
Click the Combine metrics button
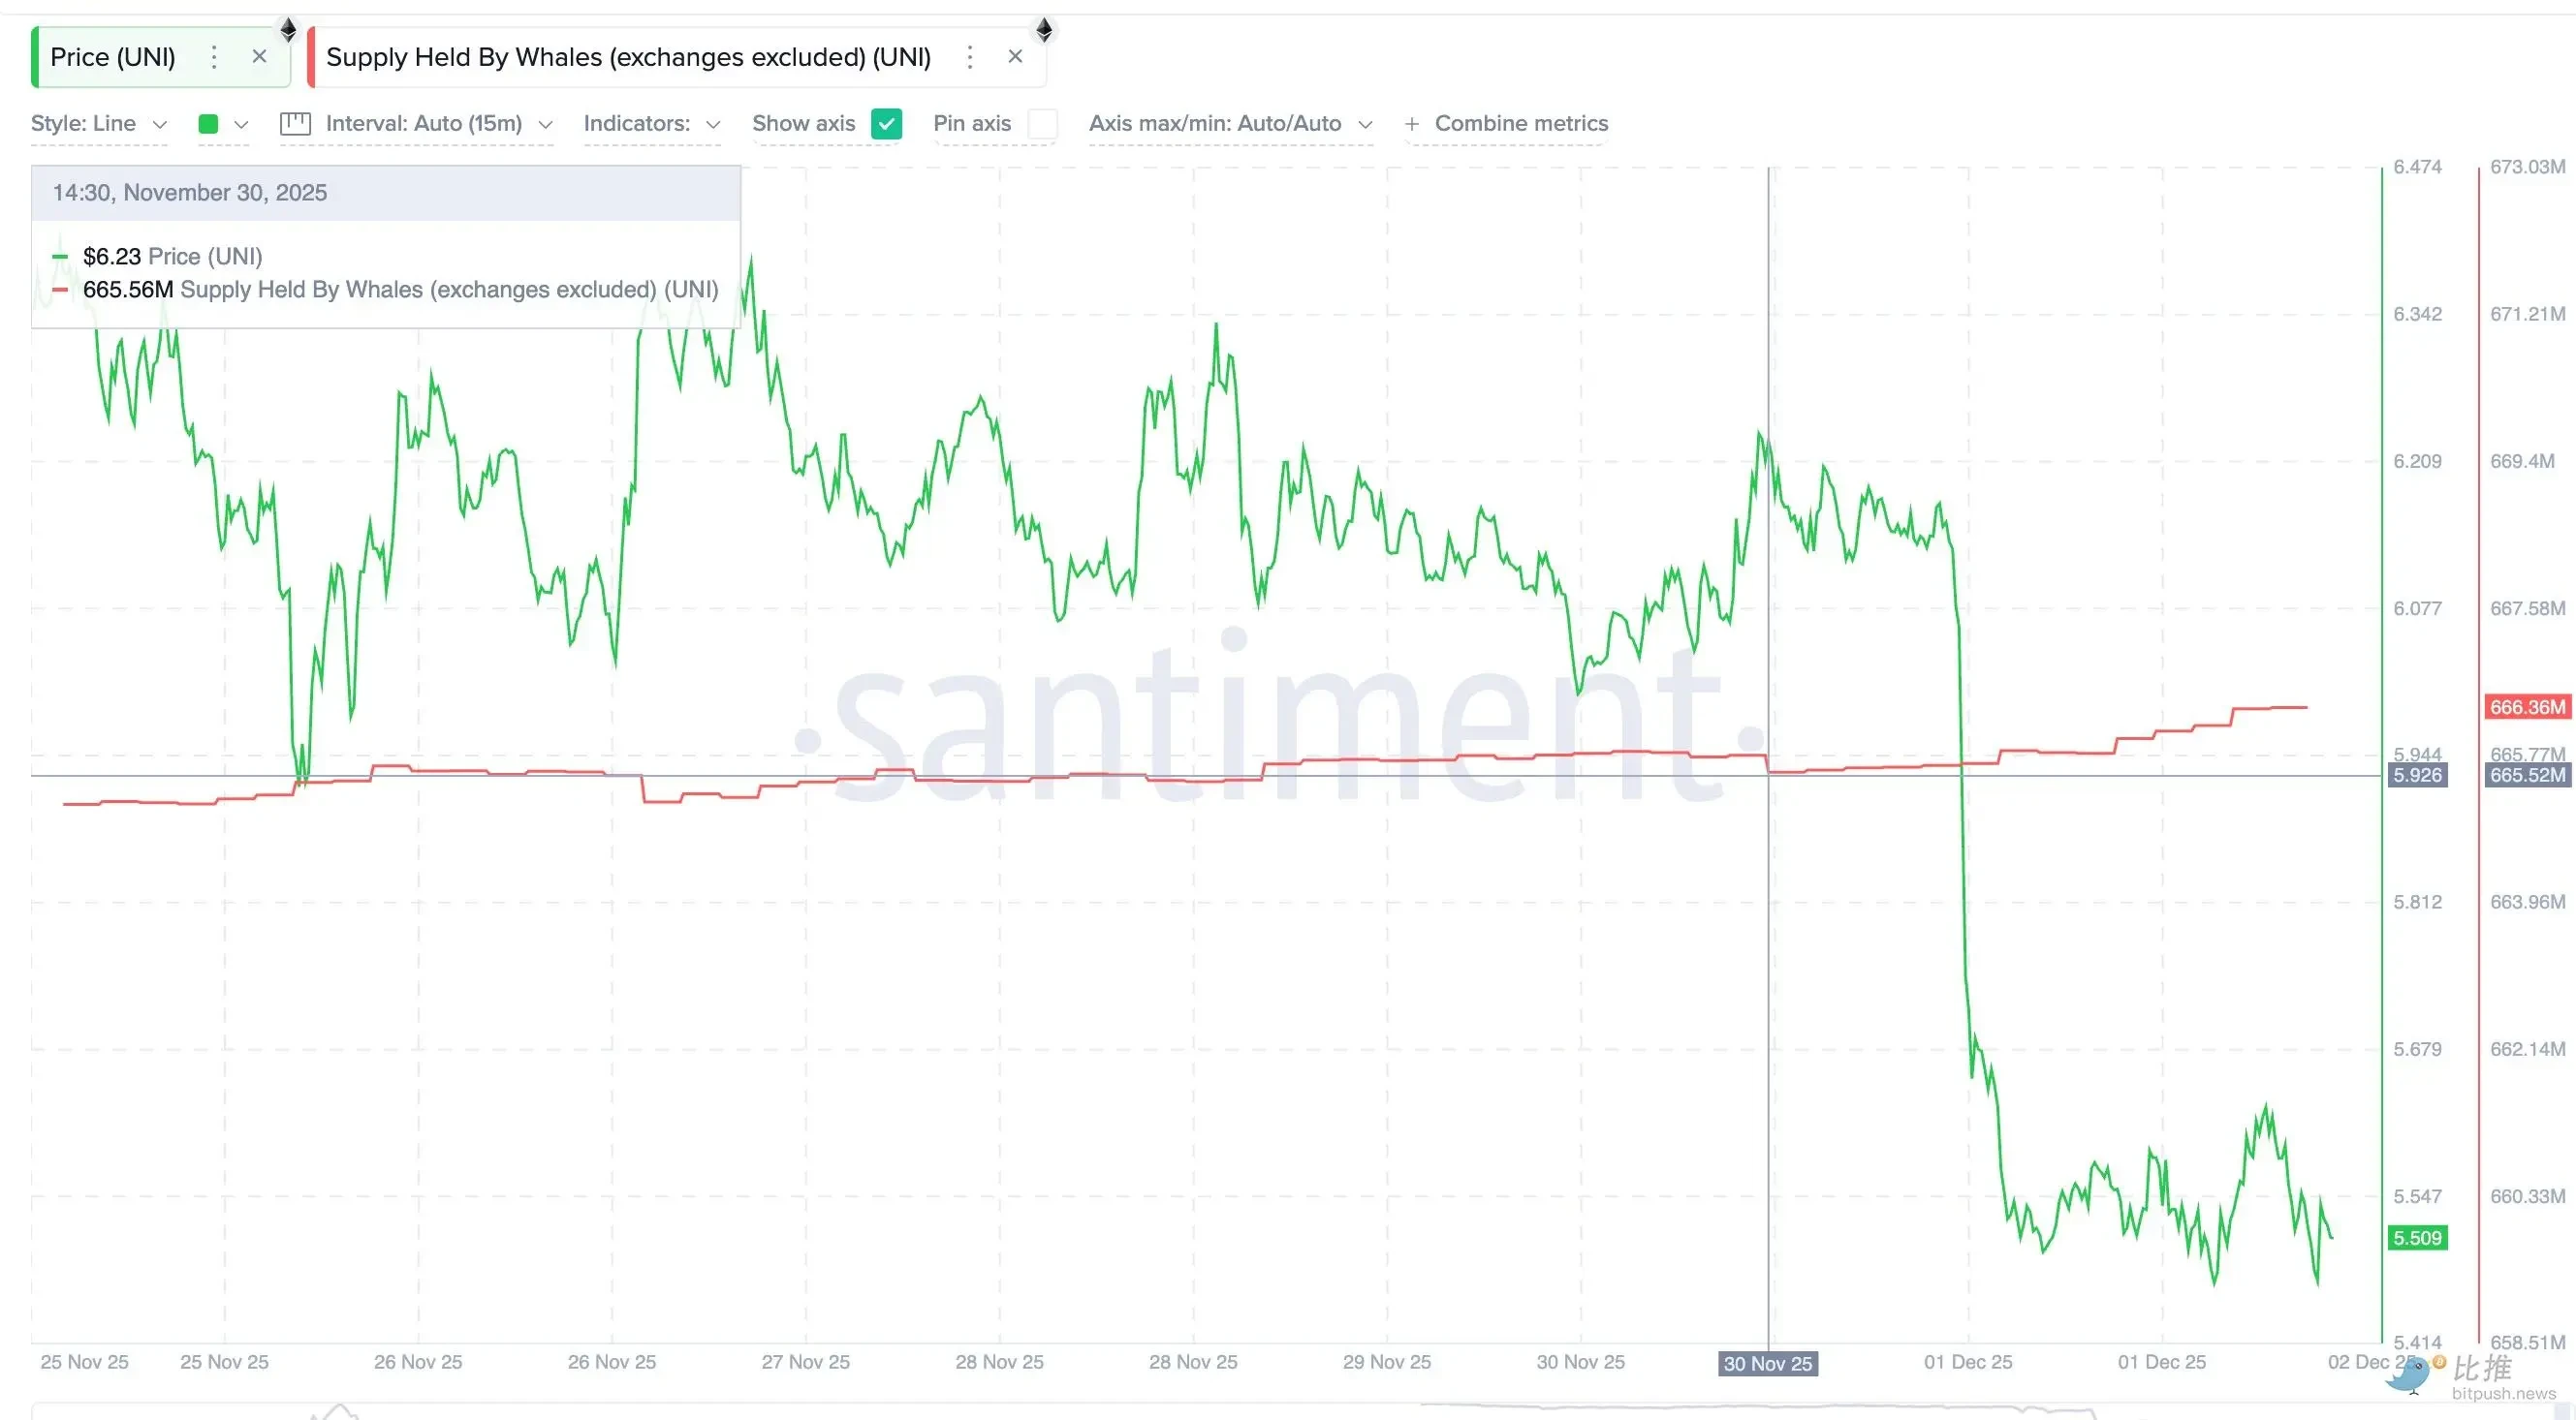[1521, 123]
